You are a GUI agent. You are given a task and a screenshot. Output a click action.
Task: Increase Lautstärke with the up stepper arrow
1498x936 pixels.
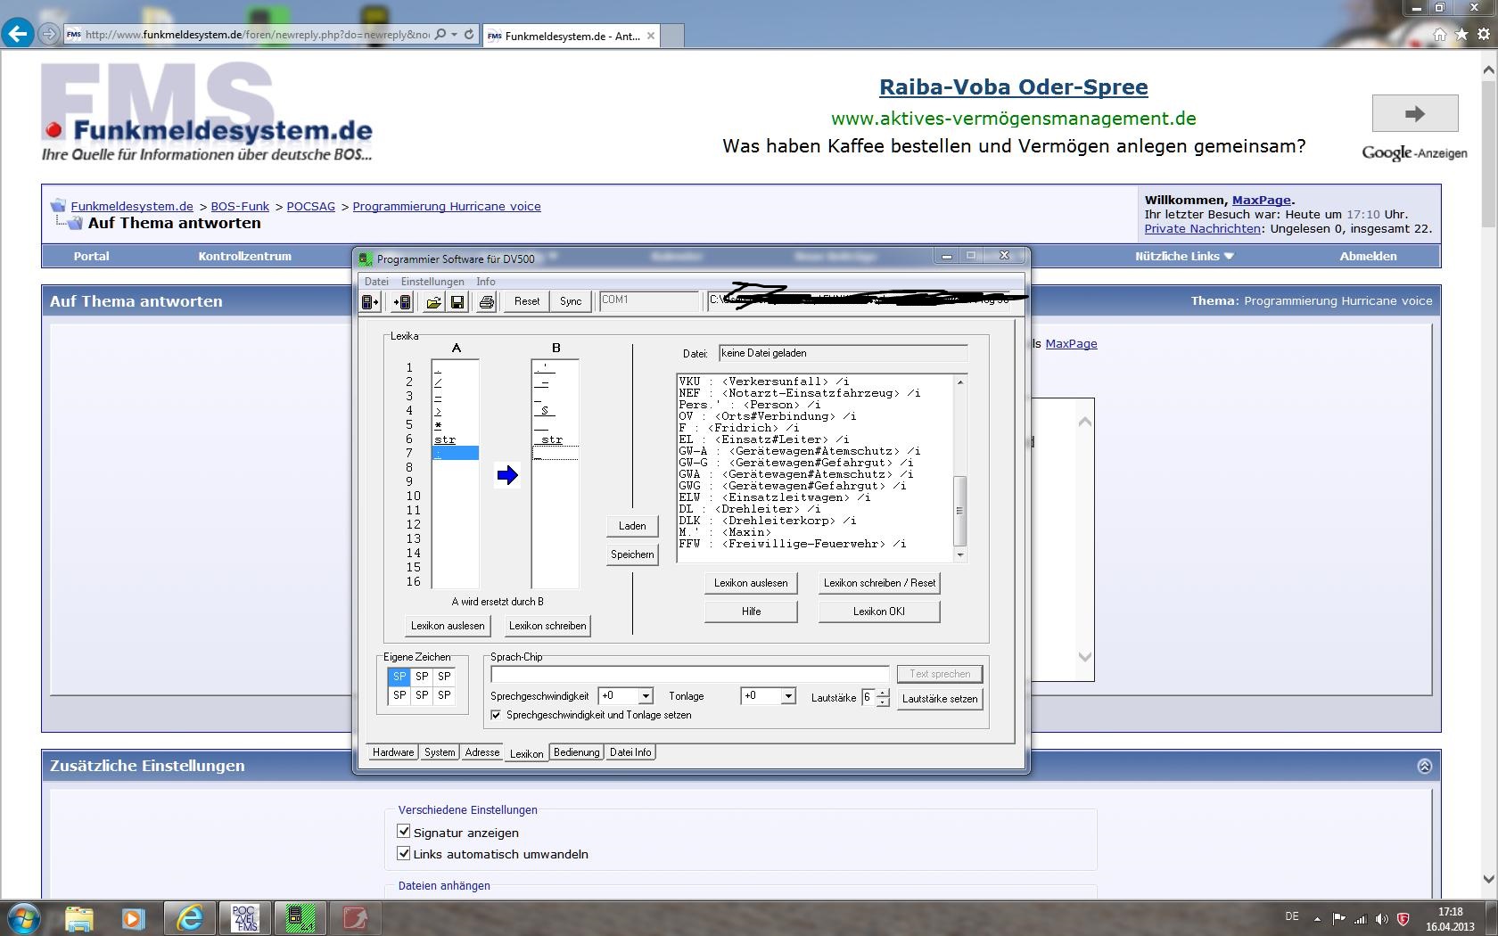tap(883, 693)
